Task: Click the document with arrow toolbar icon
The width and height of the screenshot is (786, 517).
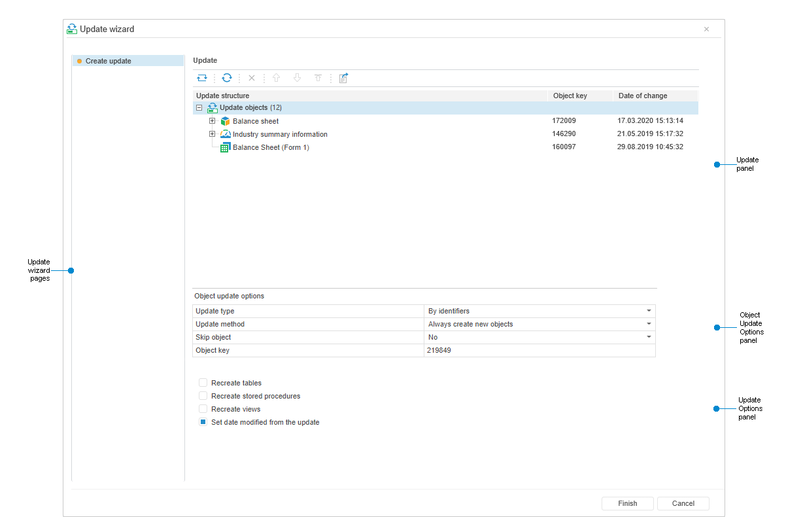Action: click(x=343, y=78)
